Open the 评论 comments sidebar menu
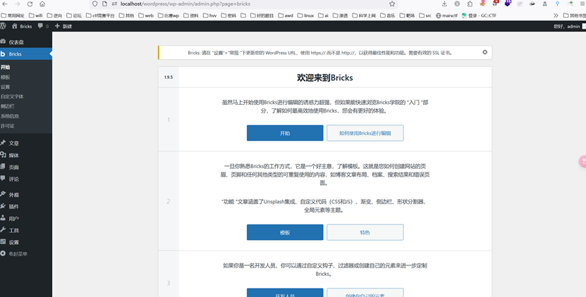This screenshot has width=586, height=297. [26, 179]
